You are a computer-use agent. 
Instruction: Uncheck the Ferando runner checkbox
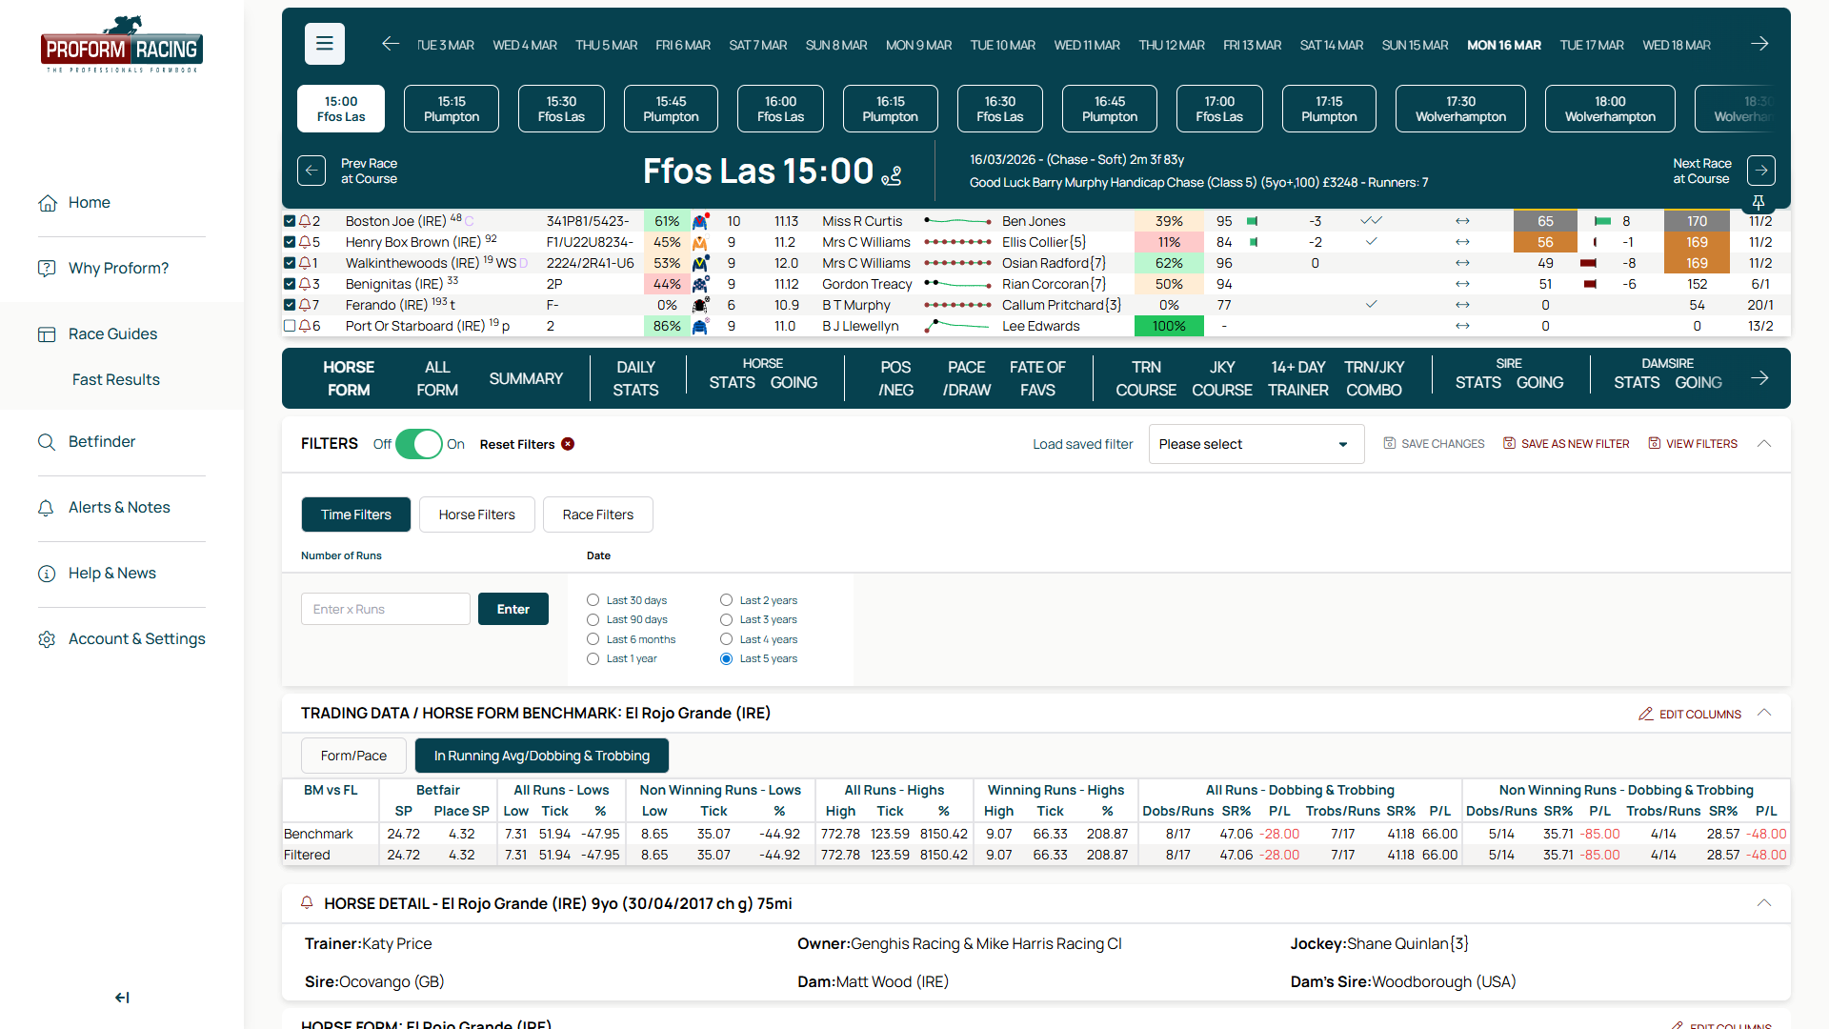pos(290,305)
